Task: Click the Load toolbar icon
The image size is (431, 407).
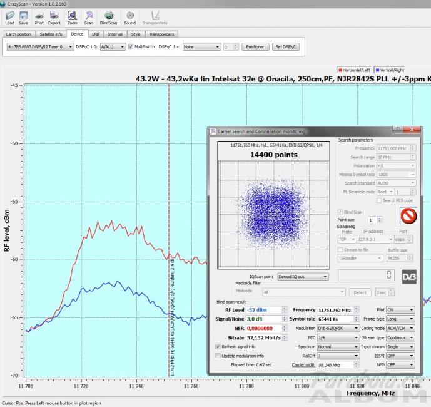Action: click(9, 18)
